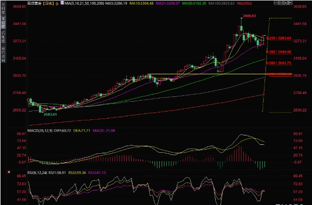This screenshot has width=312, height=205.
Task: Click the RSI2:59.36 value
Action: point(77,173)
